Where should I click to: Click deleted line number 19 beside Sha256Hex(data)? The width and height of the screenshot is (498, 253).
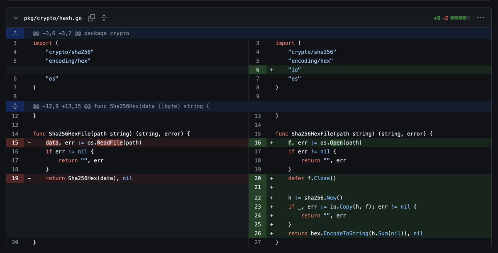pyautogui.click(x=15, y=178)
